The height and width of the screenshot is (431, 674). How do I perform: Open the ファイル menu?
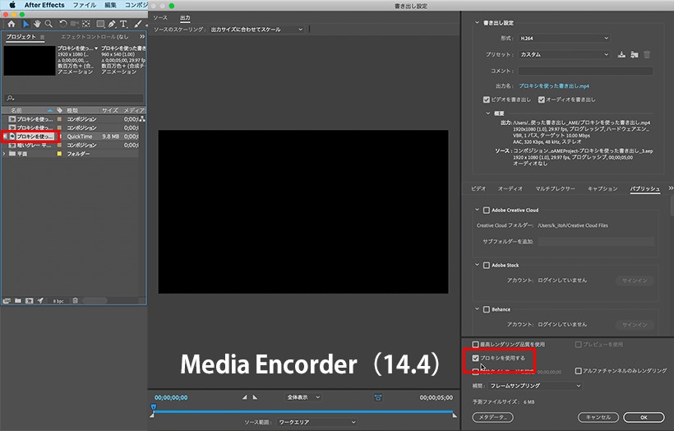(85, 5)
